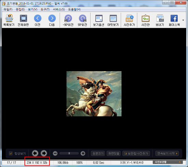Click the 보관함 사진추가 button
The width and height of the screenshot is (188, 167).
136,153
